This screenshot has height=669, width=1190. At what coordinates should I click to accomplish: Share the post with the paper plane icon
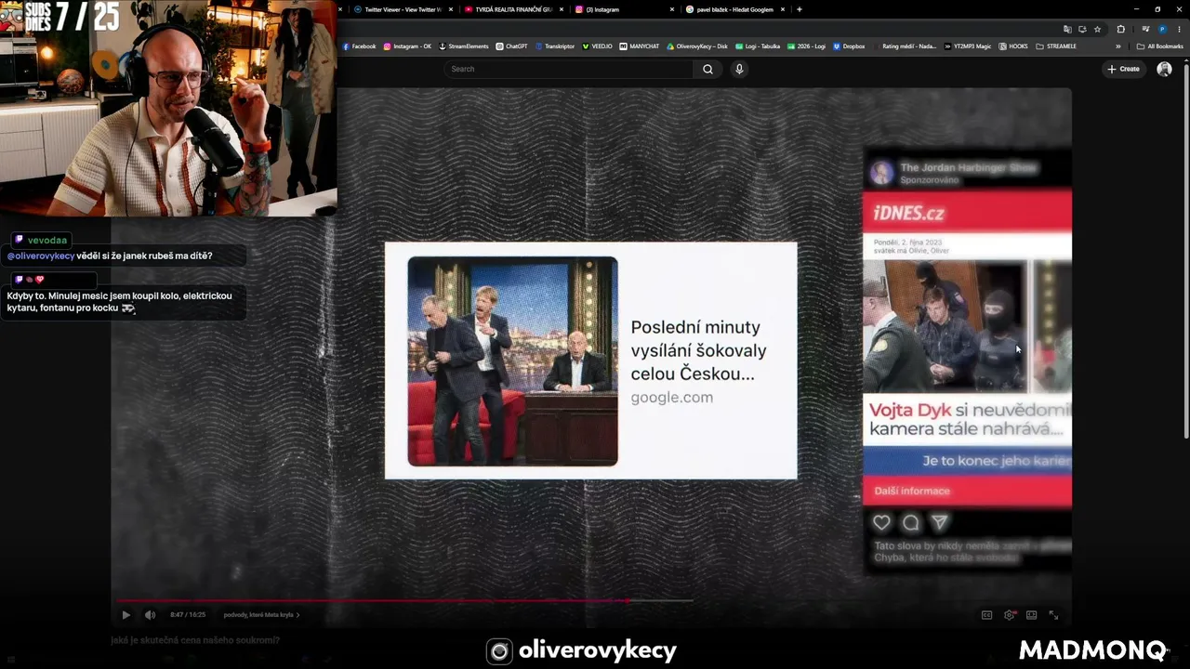point(940,522)
